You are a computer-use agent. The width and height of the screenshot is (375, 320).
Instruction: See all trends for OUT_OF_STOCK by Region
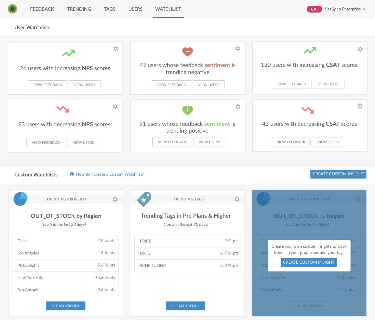tap(66, 306)
